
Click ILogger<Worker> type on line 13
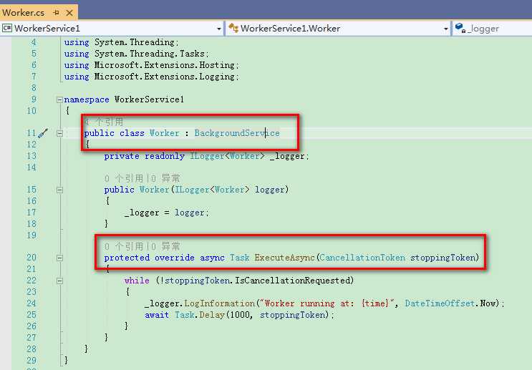point(227,156)
